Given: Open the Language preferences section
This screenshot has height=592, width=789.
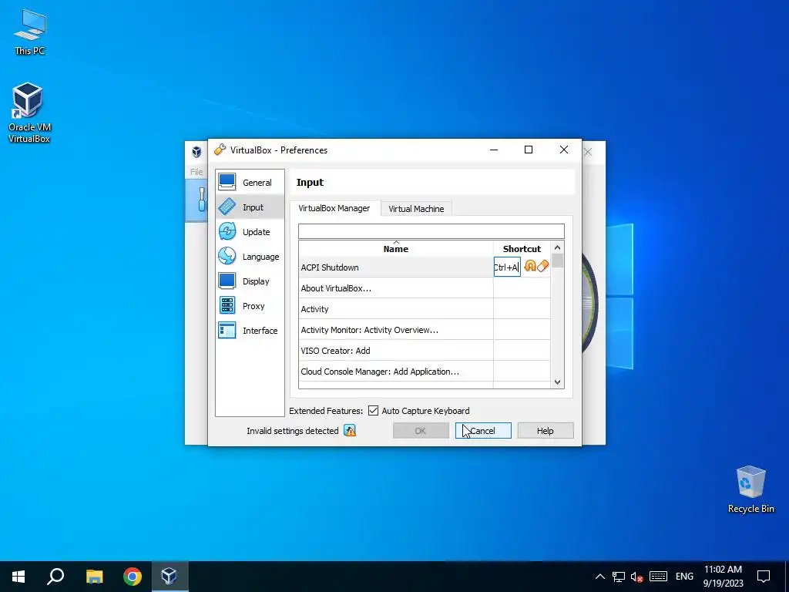Looking at the screenshot, I should [250, 256].
